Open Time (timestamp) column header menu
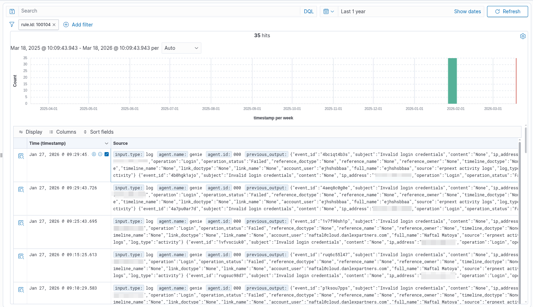The width and height of the screenshot is (533, 307). 106,143
